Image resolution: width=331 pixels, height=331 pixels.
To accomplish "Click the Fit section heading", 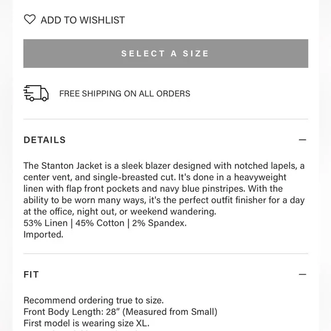I will (31, 275).
